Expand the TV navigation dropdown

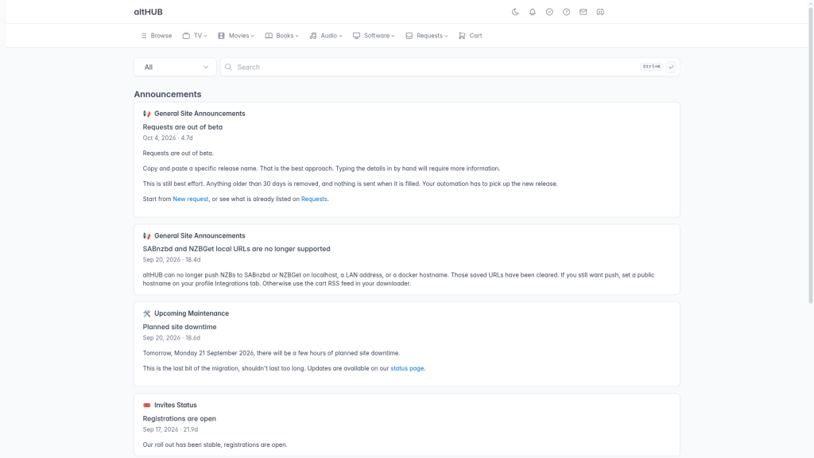coord(195,36)
